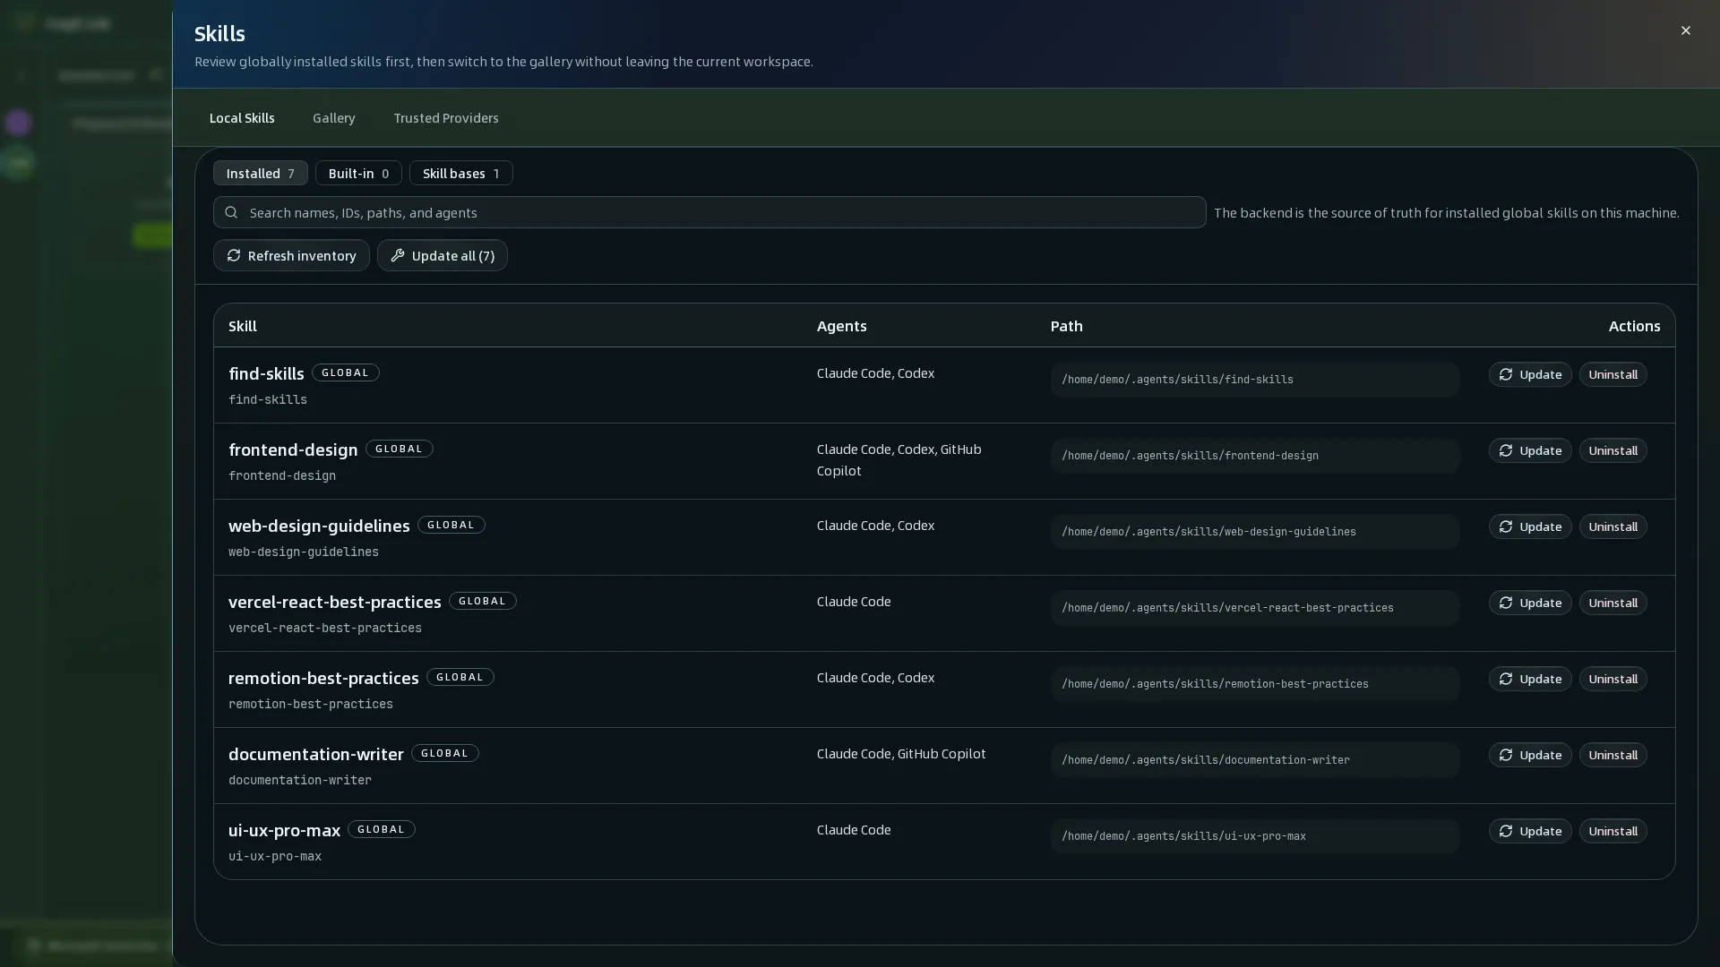Click the remotion-best-practices skill name
The height and width of the screenshot is (967, 1720).
tap(323, 678)
